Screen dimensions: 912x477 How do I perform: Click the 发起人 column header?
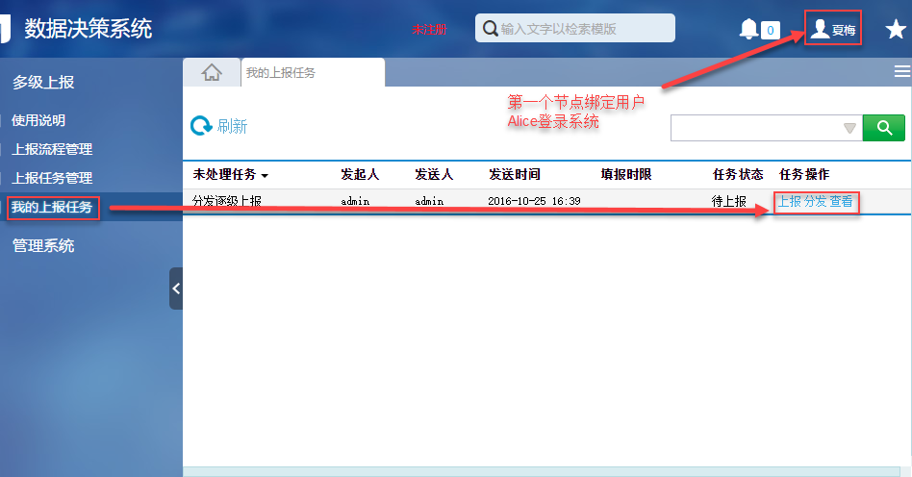pyautogui.click(x=360, y=174)
